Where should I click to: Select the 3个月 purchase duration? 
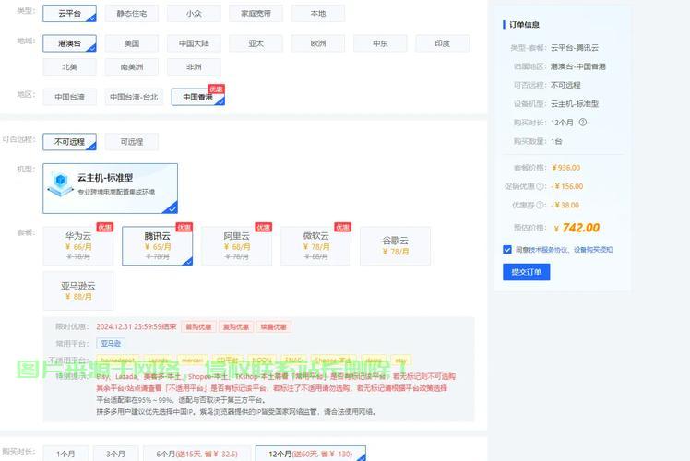(x=115, y=454)
